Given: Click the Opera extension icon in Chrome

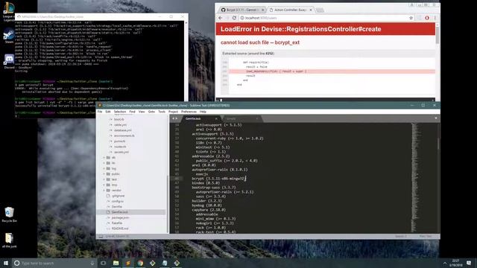Looking at the screenshot, I should (427, 18).
